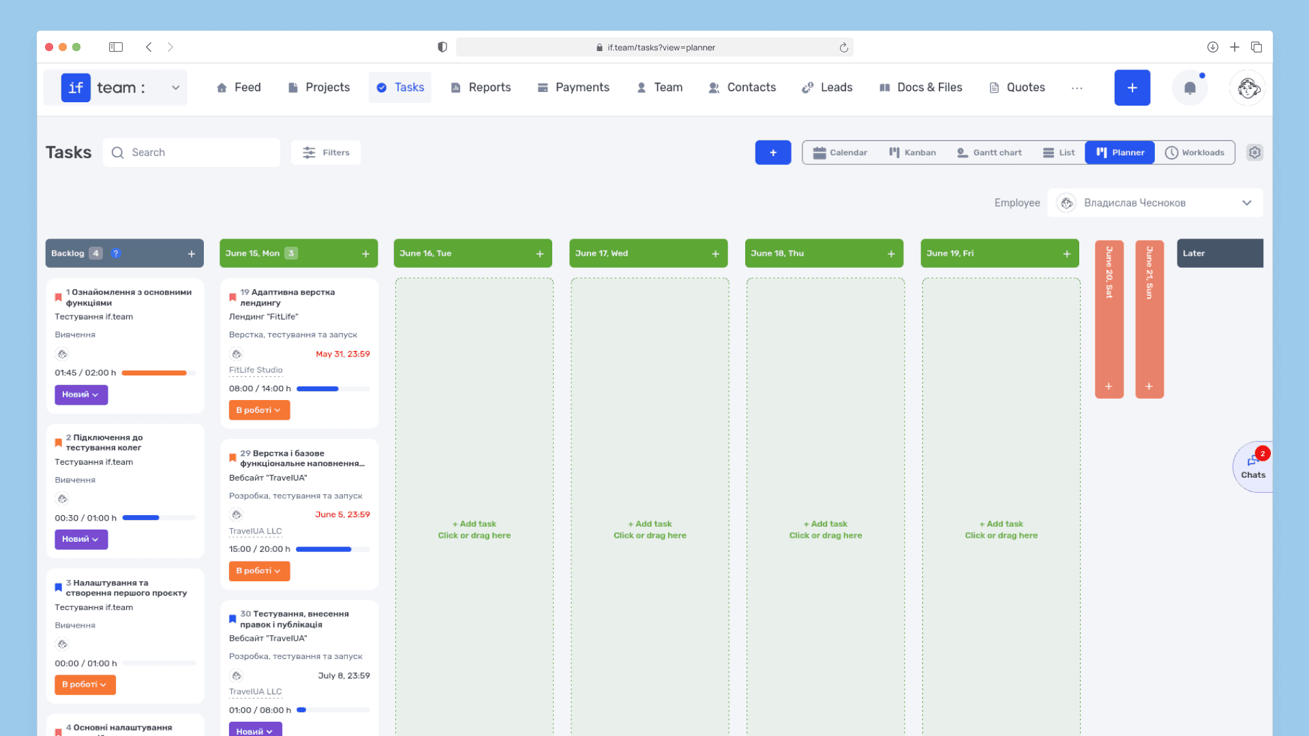Reload the page in the address bar

point(843,48)
